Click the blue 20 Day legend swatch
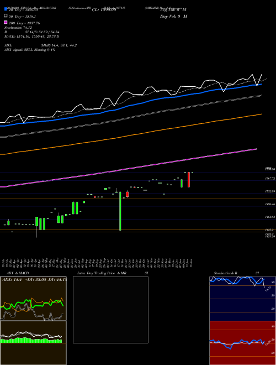Image resolution: width=276 pixels, height=365 pixels. (x=6, y=9)
